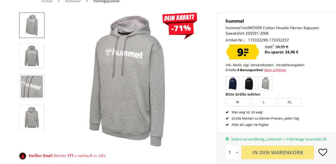This screenshot has height=164, width=336.
Task: Choose size XL
Action: click(x=290, y=102)
